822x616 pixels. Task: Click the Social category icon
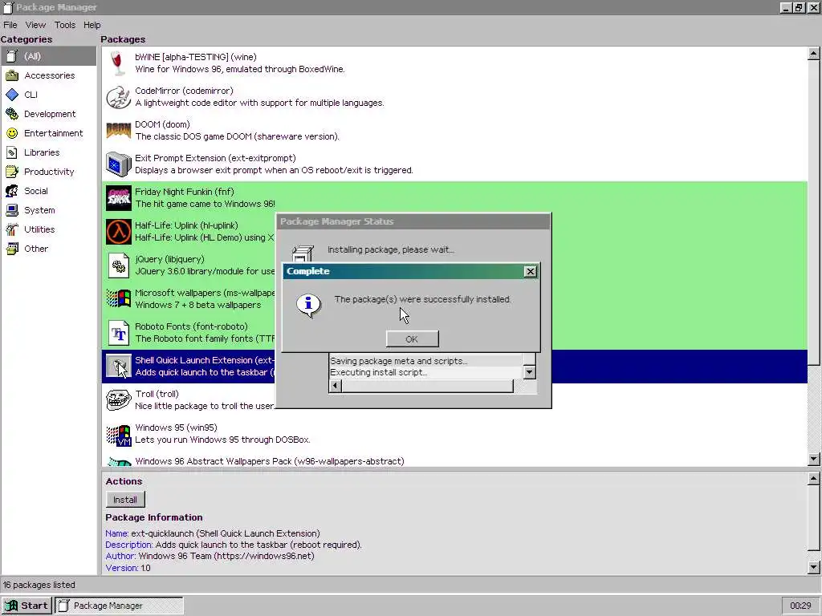(x=12, y=191)
